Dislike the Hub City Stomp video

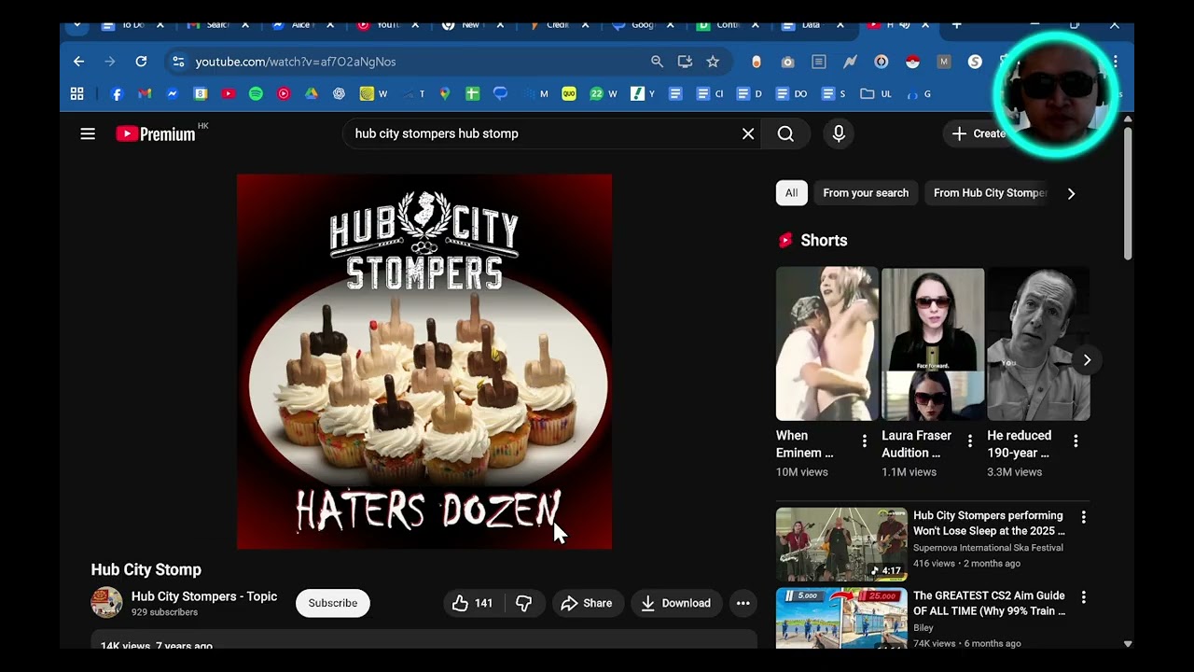click(x=523, y=603)
